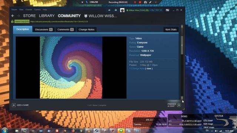
Task: Click the Steam profile avatar picture
Action: pos(122,10)
